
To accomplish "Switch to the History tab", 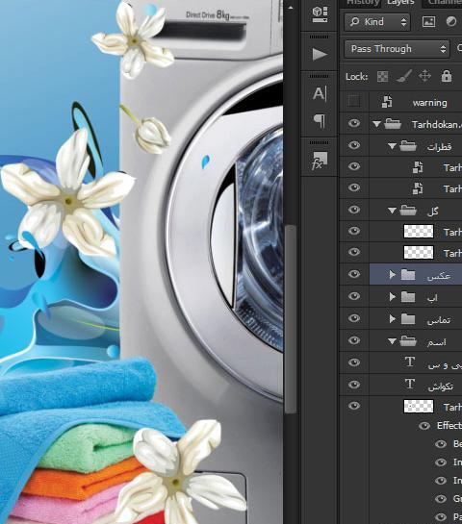I will tap(362, 3).
